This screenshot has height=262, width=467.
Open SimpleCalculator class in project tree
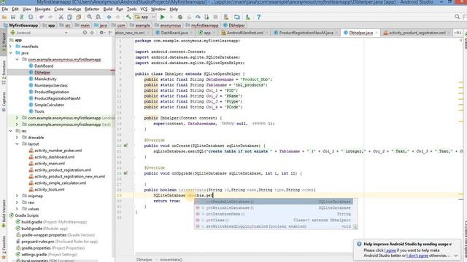49,105
